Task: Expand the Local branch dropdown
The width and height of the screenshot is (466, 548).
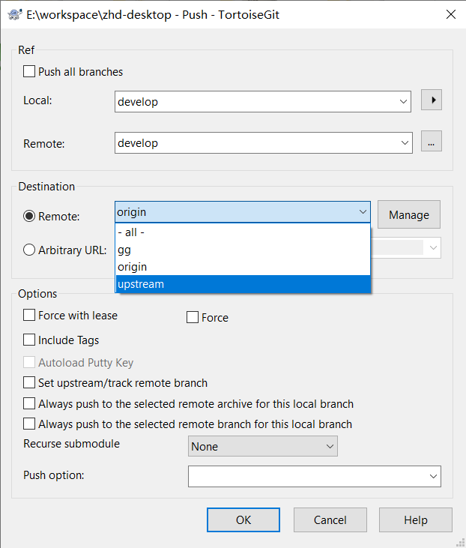Action: pos(404,102)
